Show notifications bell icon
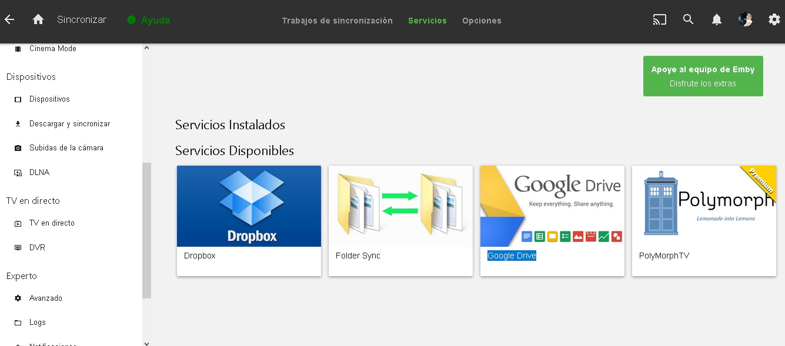This screenshot has height=346, width=785. point(716,19)
